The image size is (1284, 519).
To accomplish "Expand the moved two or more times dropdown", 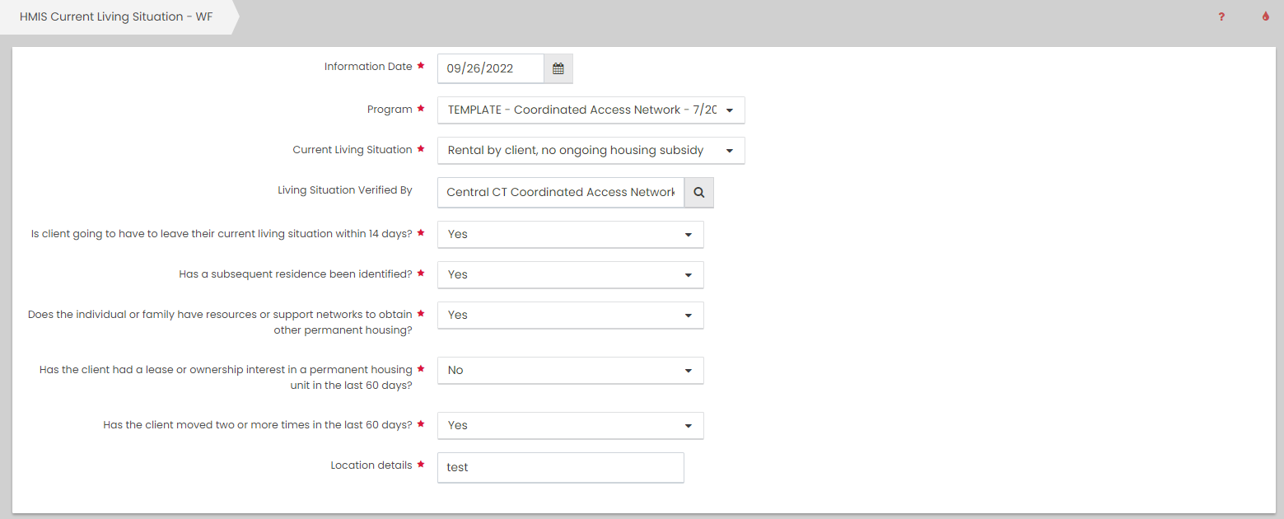I will (570, 426).
